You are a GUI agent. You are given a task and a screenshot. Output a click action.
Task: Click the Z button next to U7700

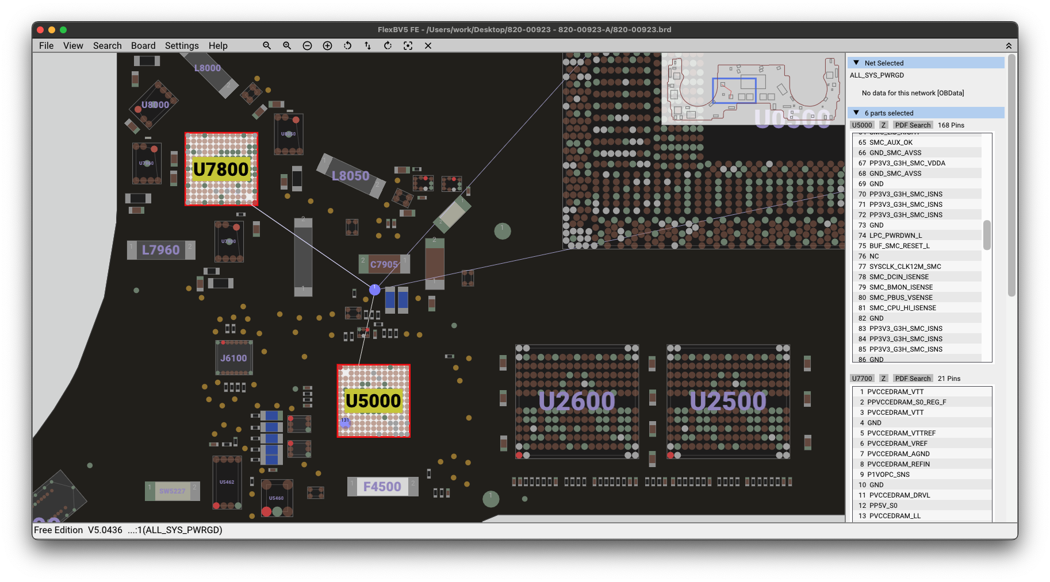coord(883,378)
